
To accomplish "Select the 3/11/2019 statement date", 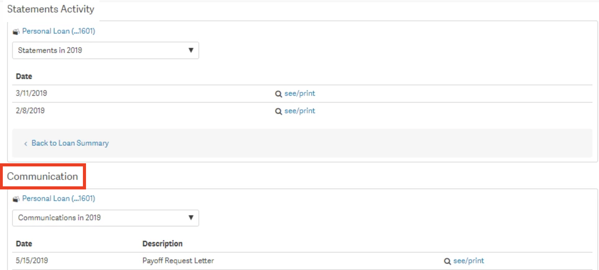I will [31, 93].
